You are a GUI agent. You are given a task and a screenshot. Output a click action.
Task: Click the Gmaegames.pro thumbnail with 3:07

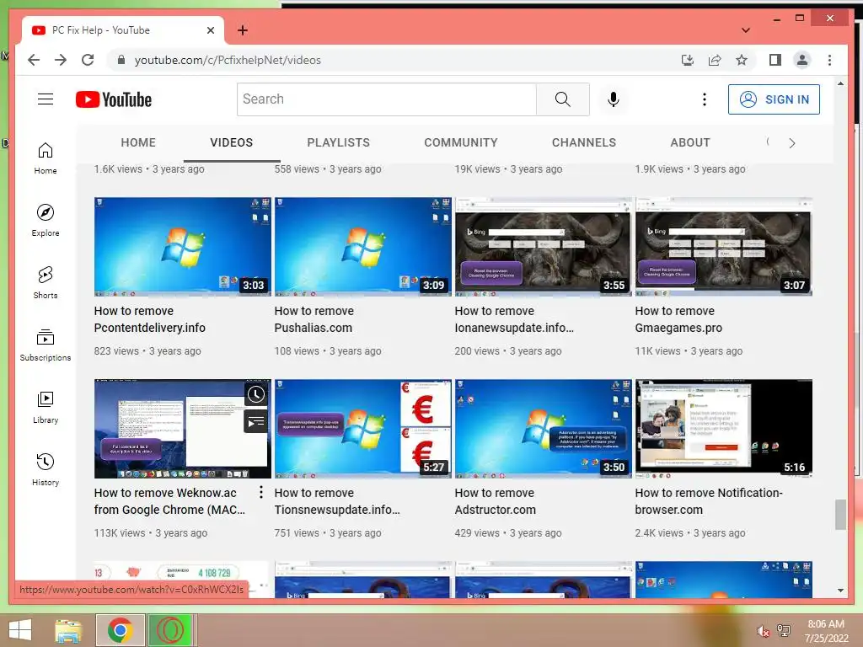[724, 247]
